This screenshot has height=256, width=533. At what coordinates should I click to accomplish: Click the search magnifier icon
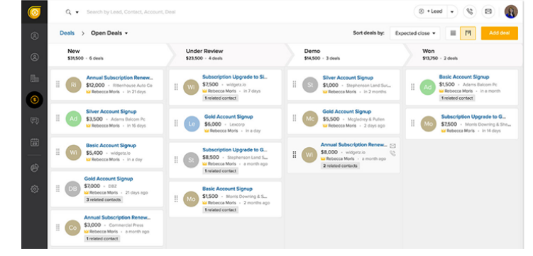tap(68, 12)
